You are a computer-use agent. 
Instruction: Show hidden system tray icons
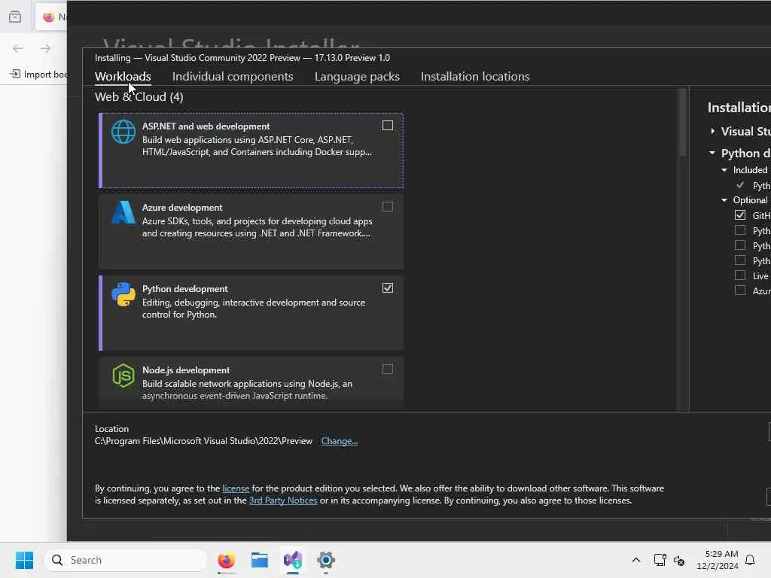tap(635, 560)
